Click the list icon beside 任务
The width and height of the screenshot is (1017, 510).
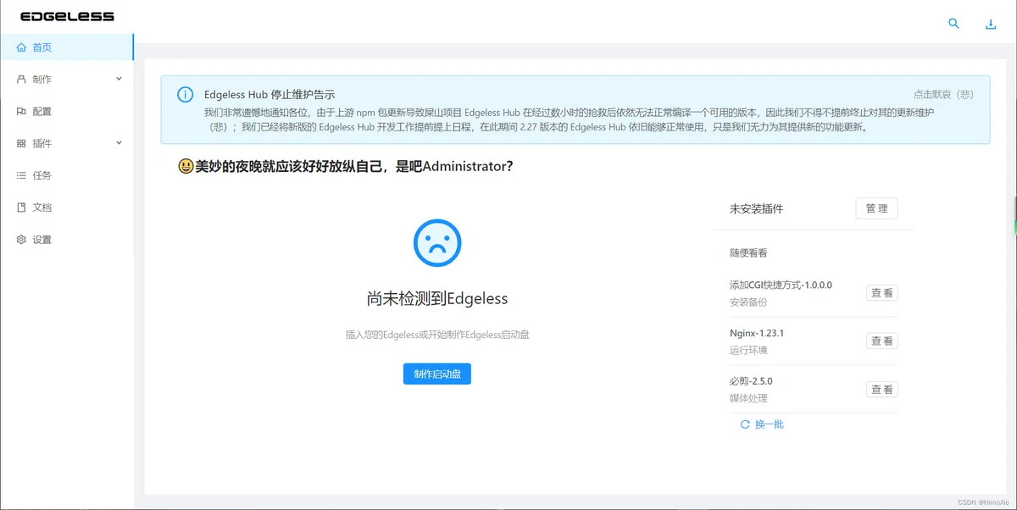click(x=21, y=175)
